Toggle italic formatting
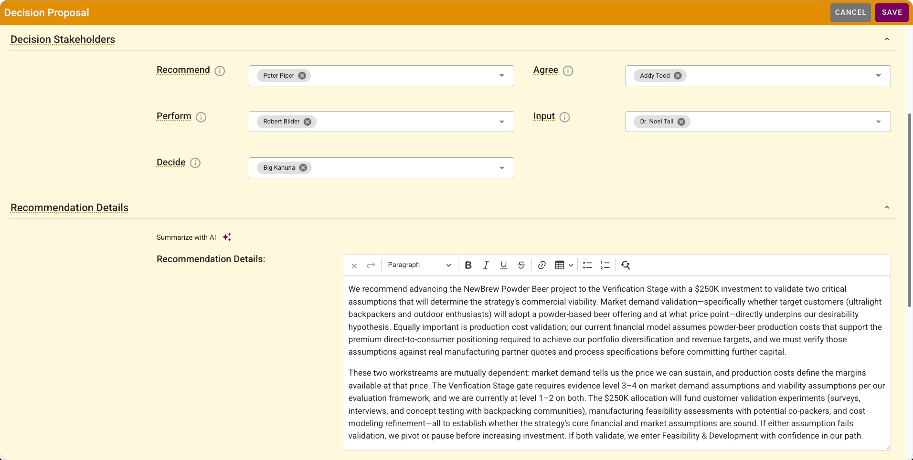913x460 pixels. tap(486, 266)
